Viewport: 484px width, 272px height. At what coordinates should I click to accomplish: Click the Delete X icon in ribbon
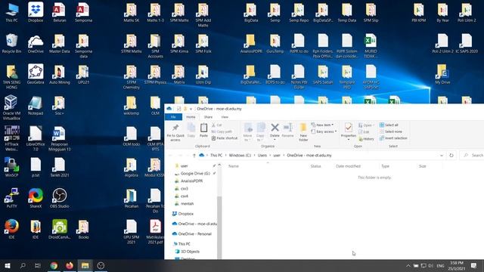(275, 127)
